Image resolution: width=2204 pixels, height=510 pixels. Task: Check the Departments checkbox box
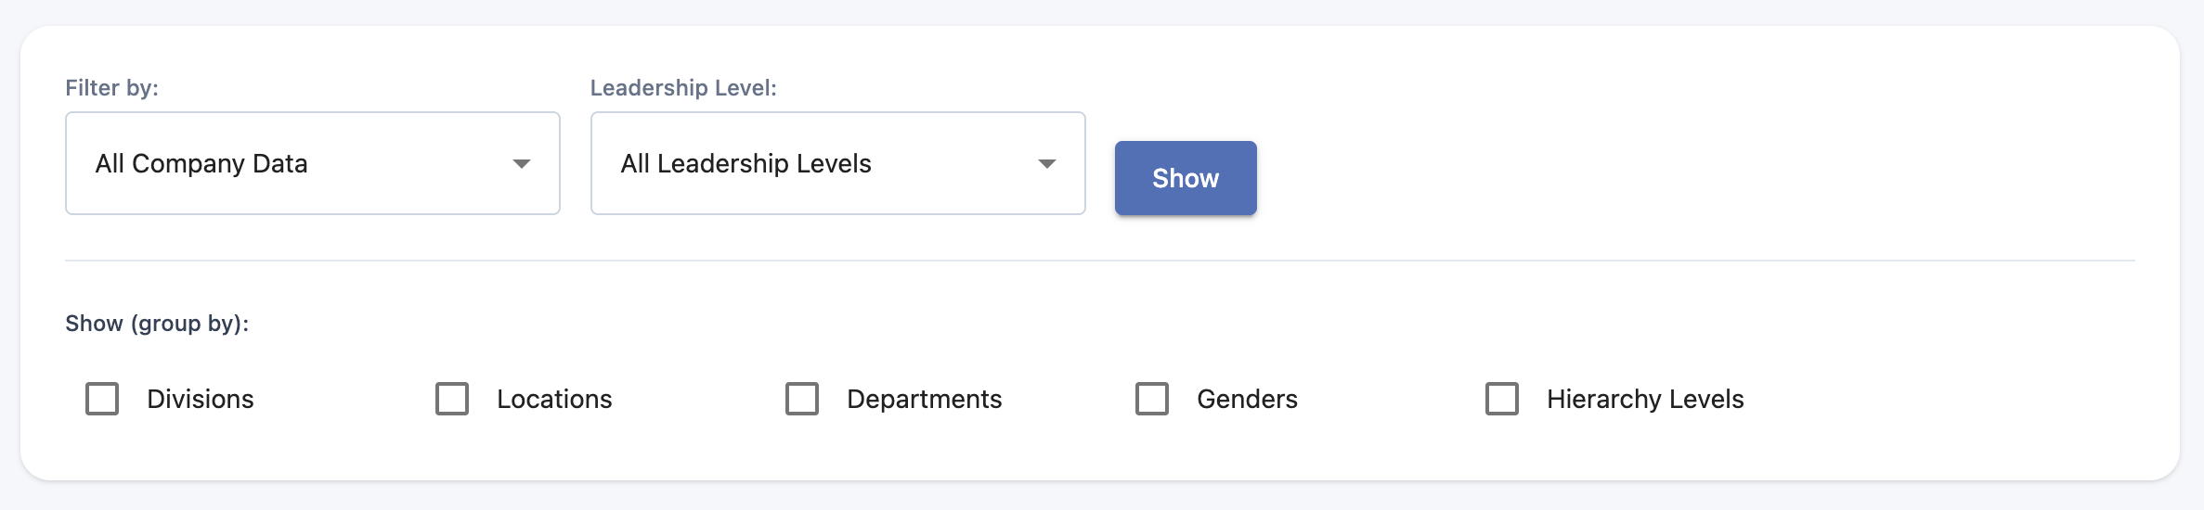[802, 399]
